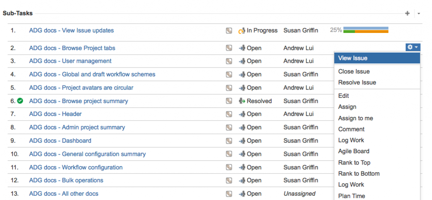This screenshot has width=432, height=200.
Task: Click the 25% progress bar on row 1
Action: pyautogui.click(x=366, y=30)
